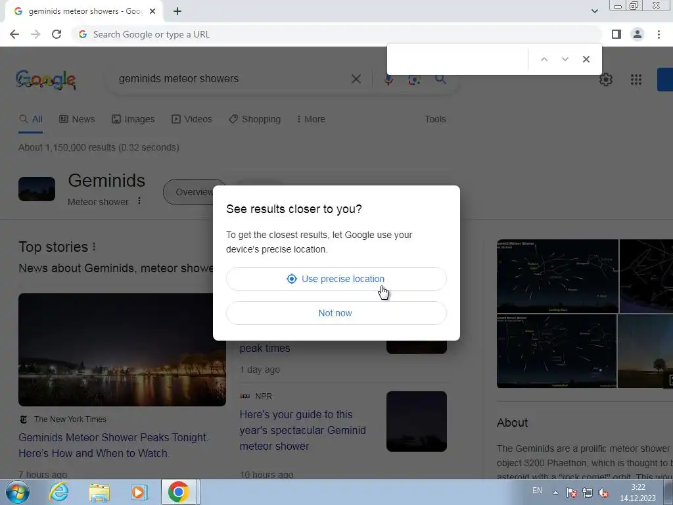This screenshot has width=673, height=505.
Task: Click the Google doodle logo
Action: click(45, 80)
